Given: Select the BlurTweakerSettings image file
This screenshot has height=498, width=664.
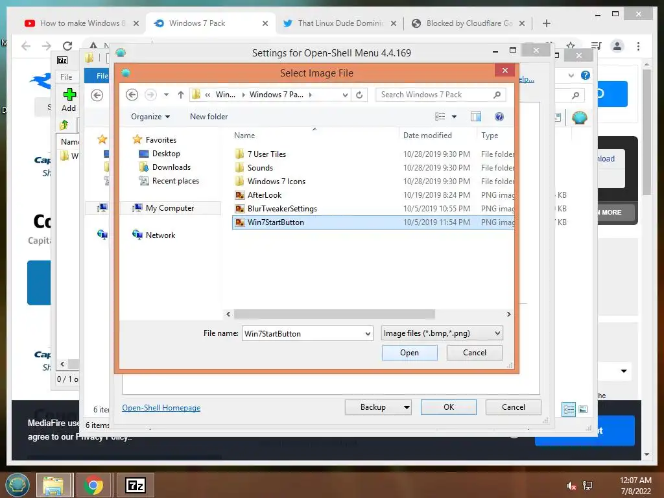Looking at the screenshot, I should [282, 208].
